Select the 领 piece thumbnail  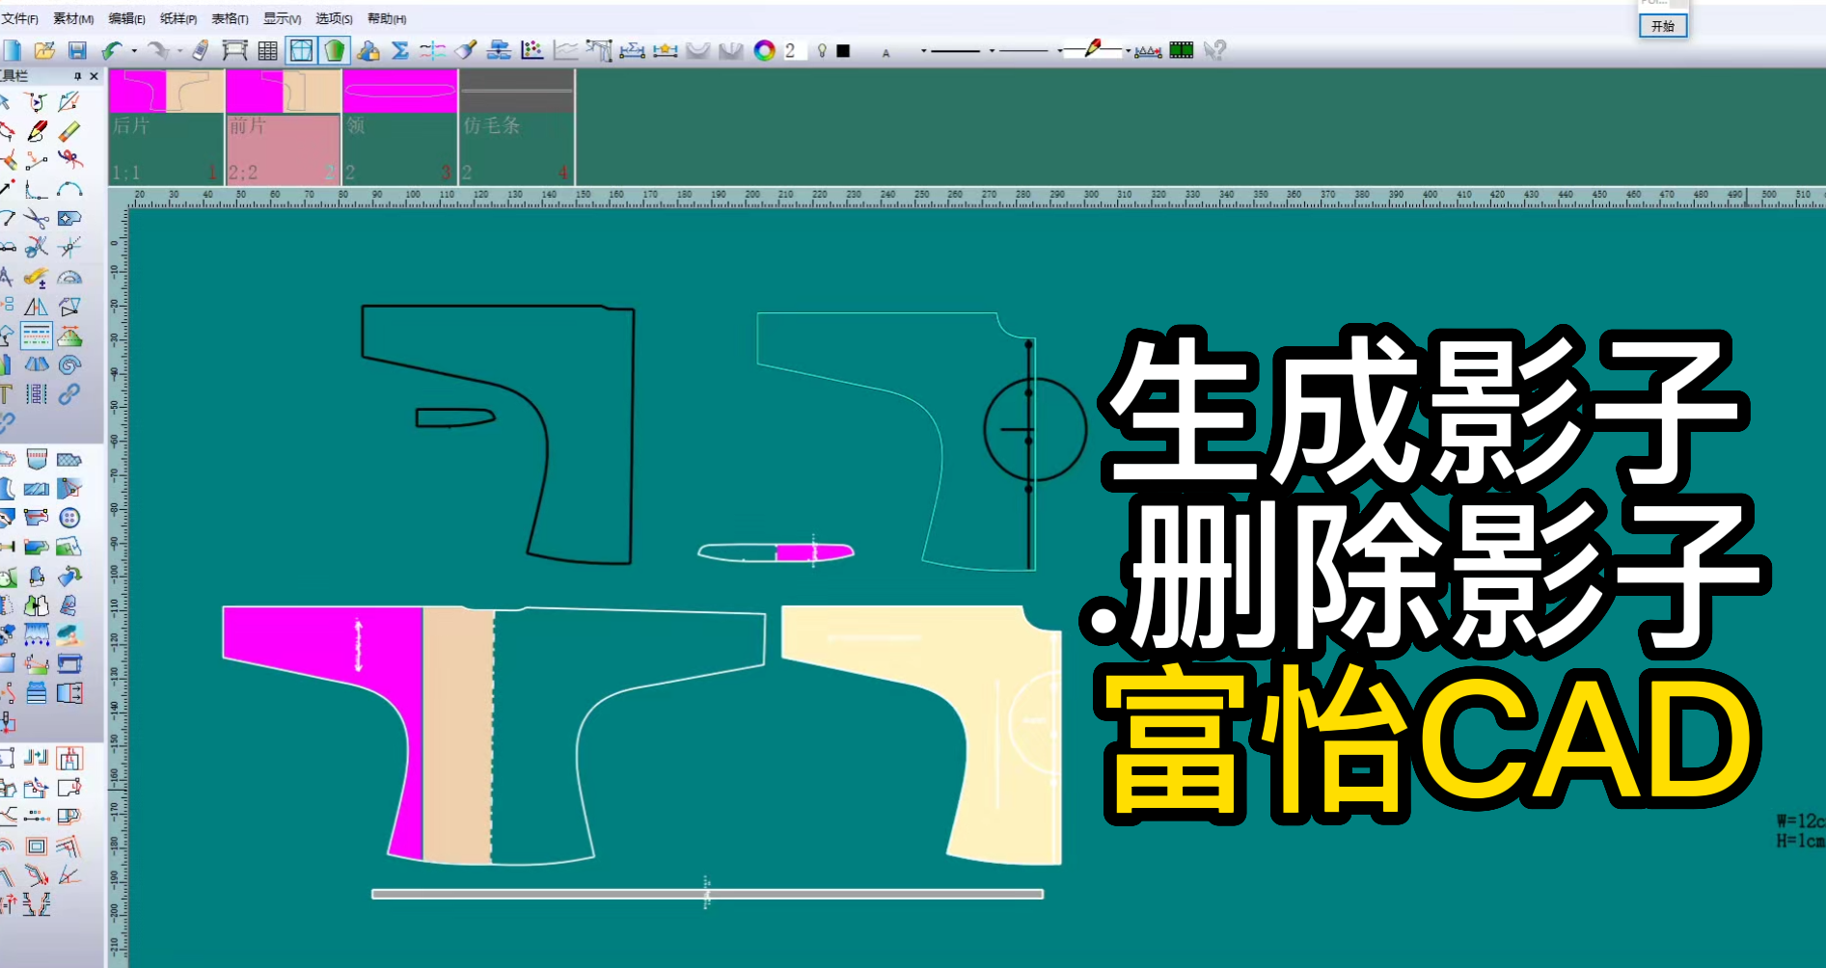coord(399,126)
